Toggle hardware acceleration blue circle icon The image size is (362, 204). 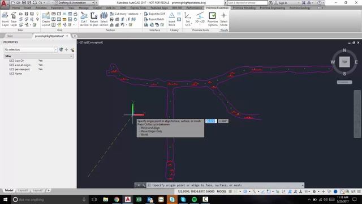pyautogui.click(x=335, y=192)
